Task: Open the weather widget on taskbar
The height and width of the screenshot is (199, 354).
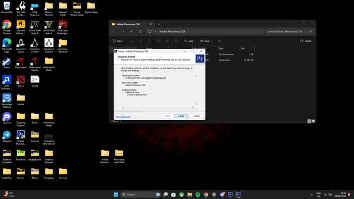Action: pos(9,194)
